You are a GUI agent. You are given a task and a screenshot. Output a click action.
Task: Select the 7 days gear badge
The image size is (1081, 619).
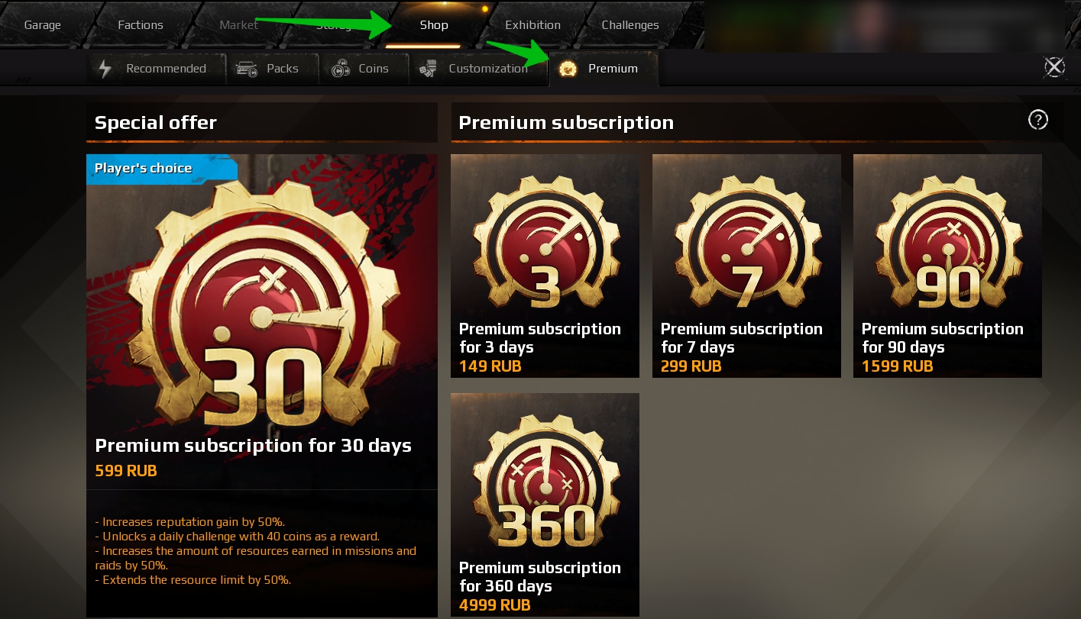pyautogui.click(x=746, y=241)
